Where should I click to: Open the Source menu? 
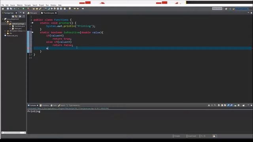click(x=13, y=5)
